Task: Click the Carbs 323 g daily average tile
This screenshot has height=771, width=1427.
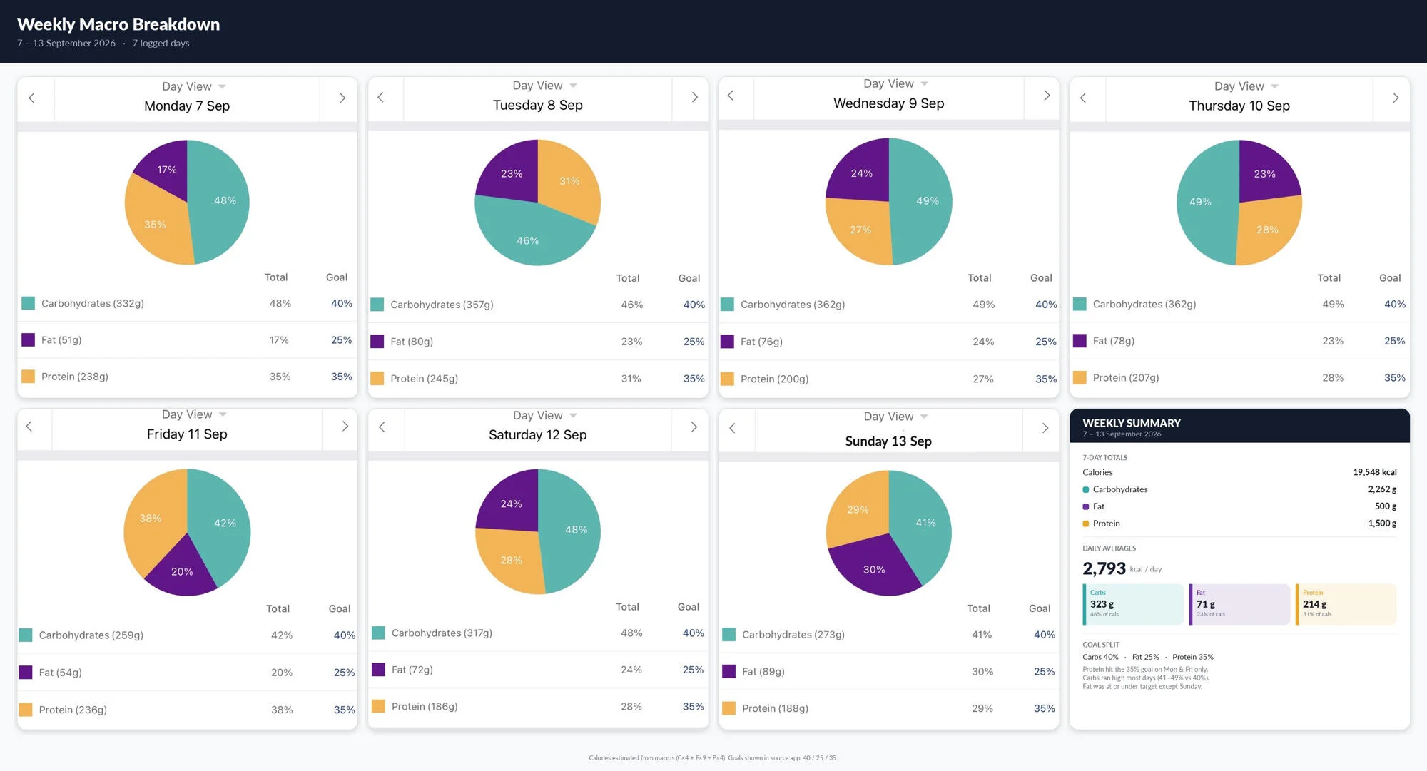Action: [x=1133, y=604]
